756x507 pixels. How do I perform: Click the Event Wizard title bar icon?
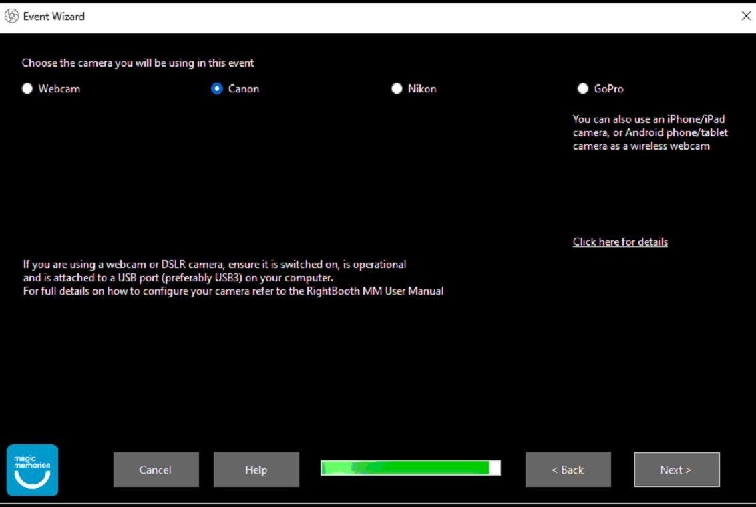(11, 17)
